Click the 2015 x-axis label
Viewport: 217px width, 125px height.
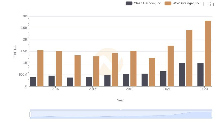55,89
